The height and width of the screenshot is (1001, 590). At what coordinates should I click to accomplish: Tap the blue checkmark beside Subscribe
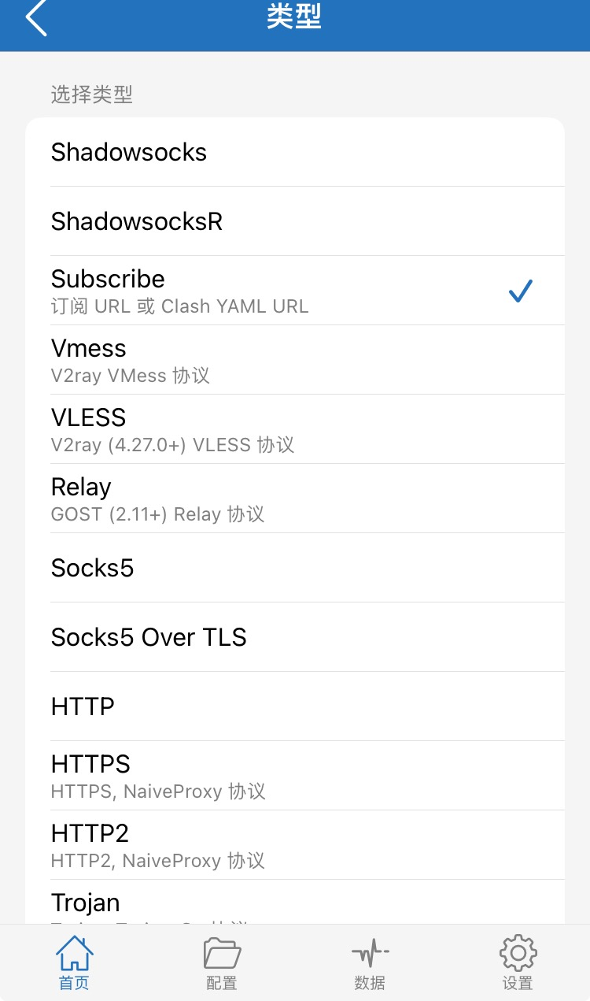click(520, 291)
